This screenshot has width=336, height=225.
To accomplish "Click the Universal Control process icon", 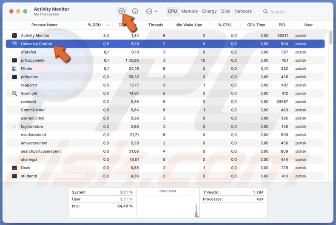I will (x=14, y=43).
